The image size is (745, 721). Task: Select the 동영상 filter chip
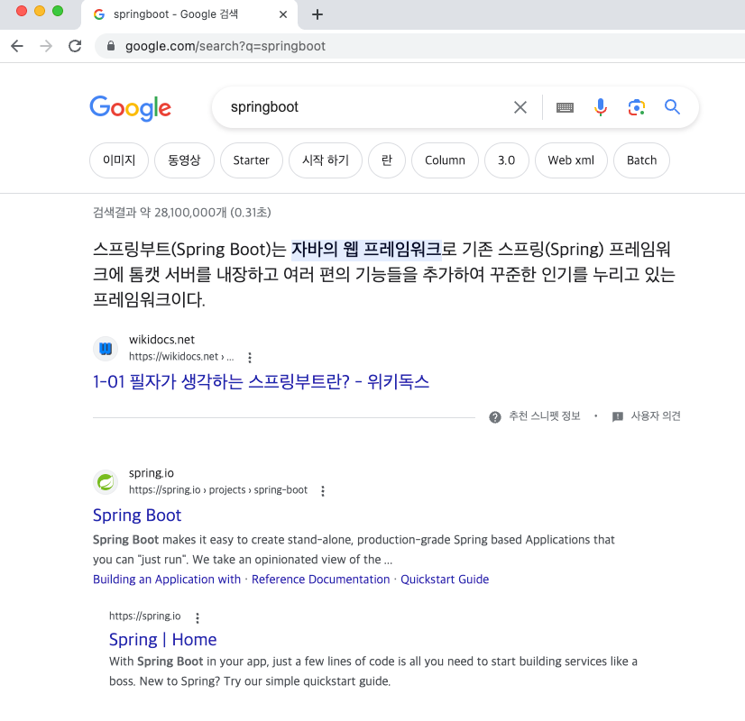click(x=184, y=160)
